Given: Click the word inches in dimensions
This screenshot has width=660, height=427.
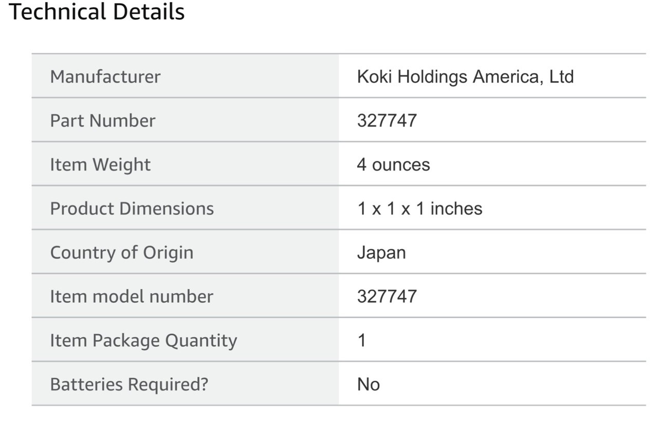Looking at the screenshot, I should [456, 209].
